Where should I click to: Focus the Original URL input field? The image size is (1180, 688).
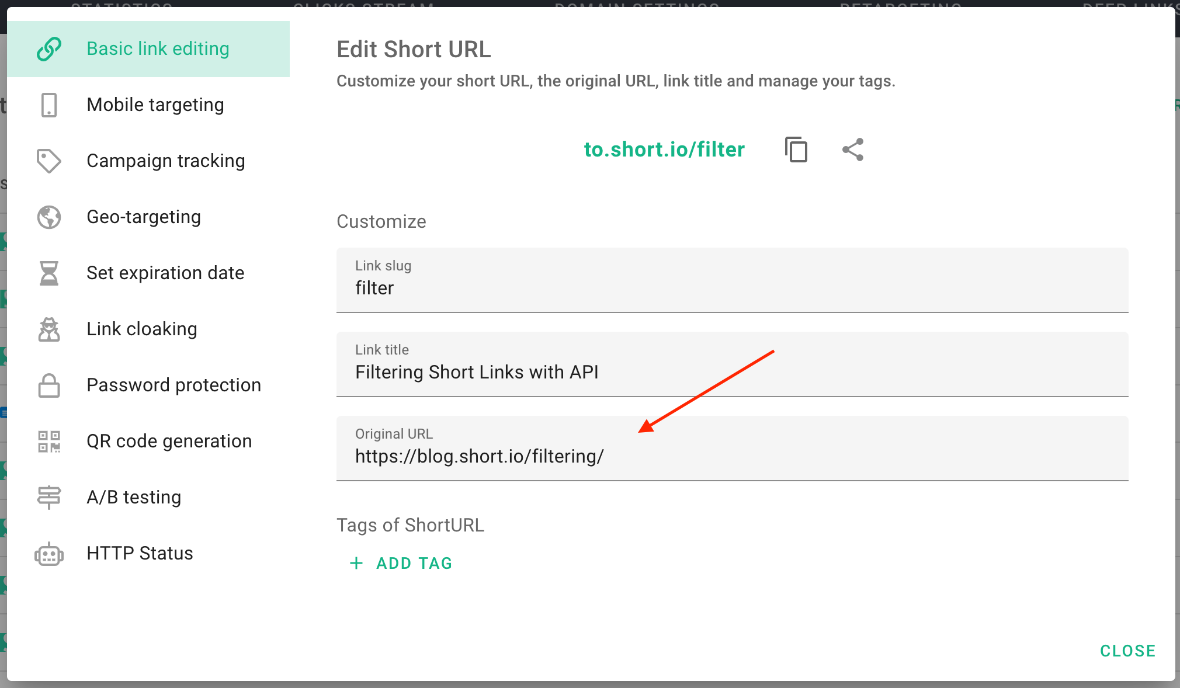[731, 456]
